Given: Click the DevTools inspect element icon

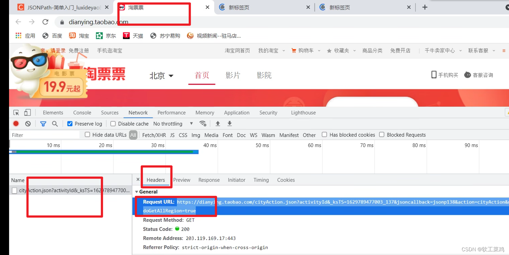Looking at the screenshot, I should tap(16, 113).
